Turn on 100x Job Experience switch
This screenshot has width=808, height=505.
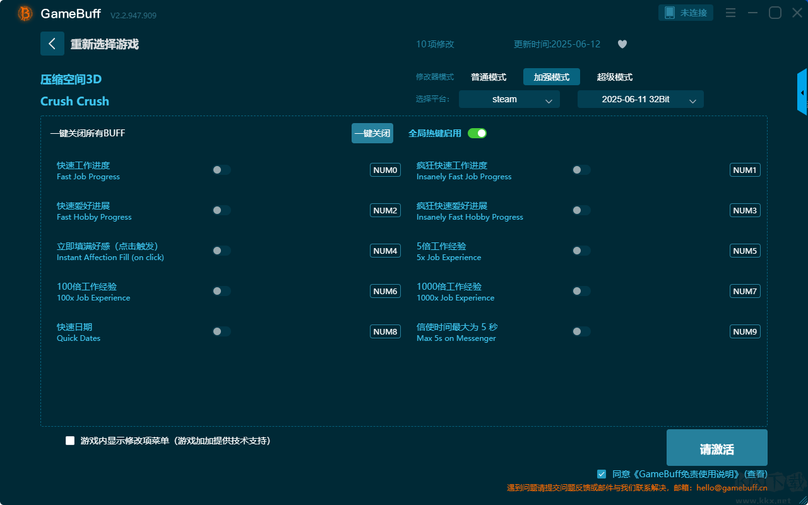click(222, 291)
